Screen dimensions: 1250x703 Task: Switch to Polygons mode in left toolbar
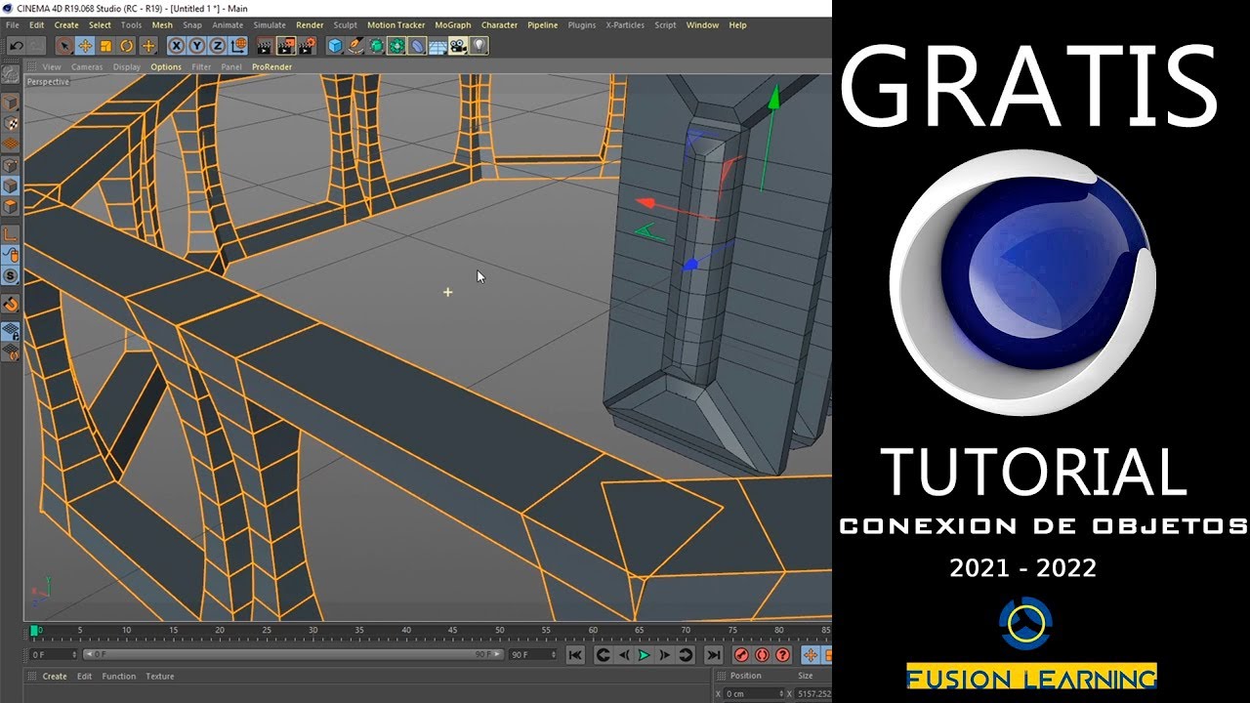[x=10, y=207]
